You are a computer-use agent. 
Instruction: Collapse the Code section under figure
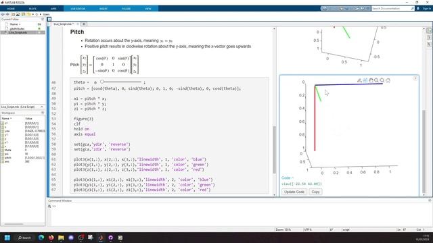tap(288, 178)
